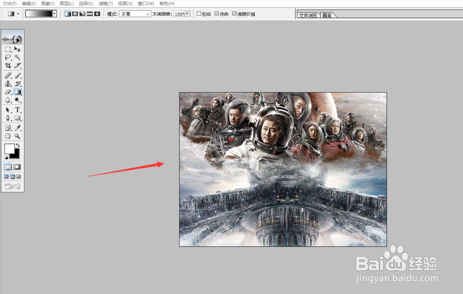Screen dimensions: 463x294
Task: Open the 滤镜(T) menu
Action: [x=105, y=4]
